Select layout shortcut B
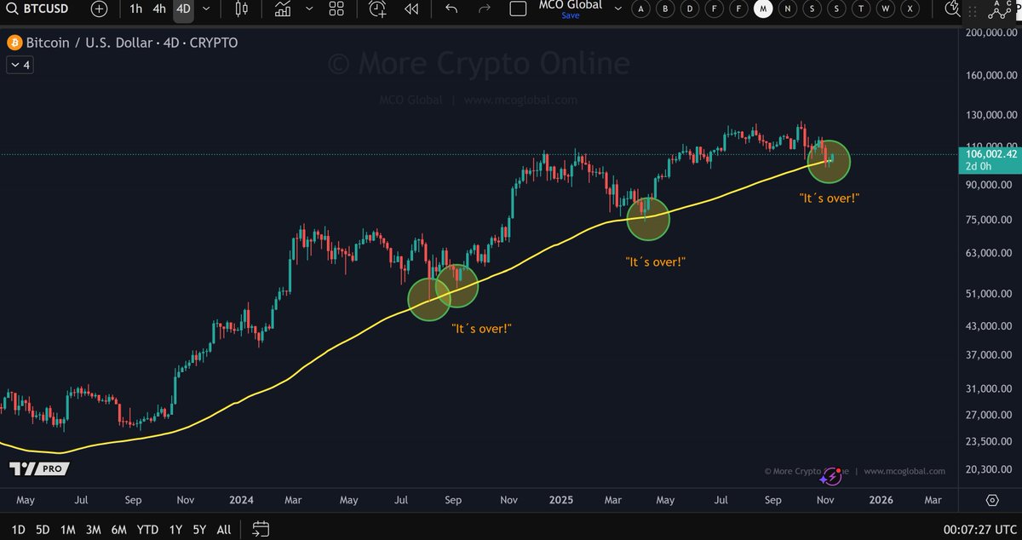The width and height of the screenshot is (1022, 540). tap(666, 9)
